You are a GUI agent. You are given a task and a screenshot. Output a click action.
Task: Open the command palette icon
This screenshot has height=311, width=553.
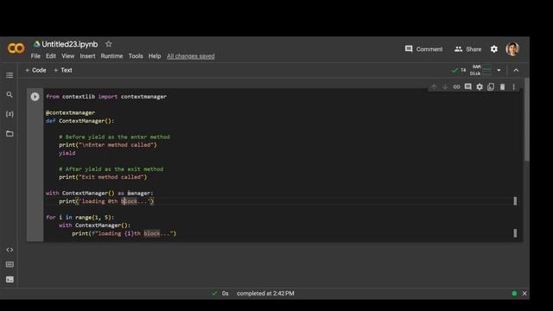(x=10, y=264)
